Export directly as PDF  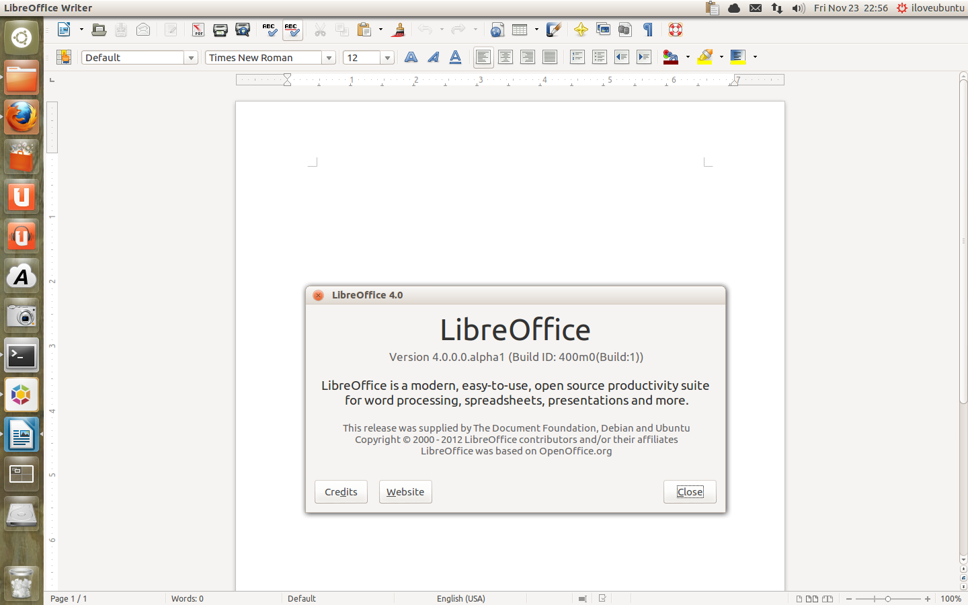[x=198, y=30]
